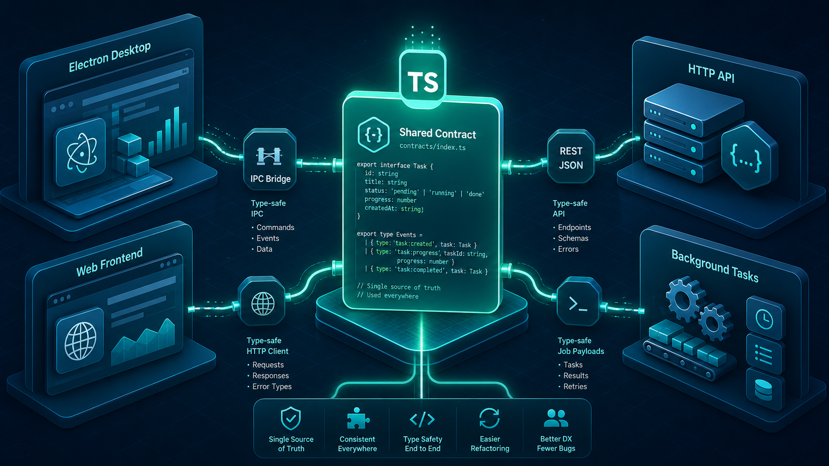Click the Events bullet under Type-safe IPC
This screenshot has height=466, width=829.
tap(265, 238)
